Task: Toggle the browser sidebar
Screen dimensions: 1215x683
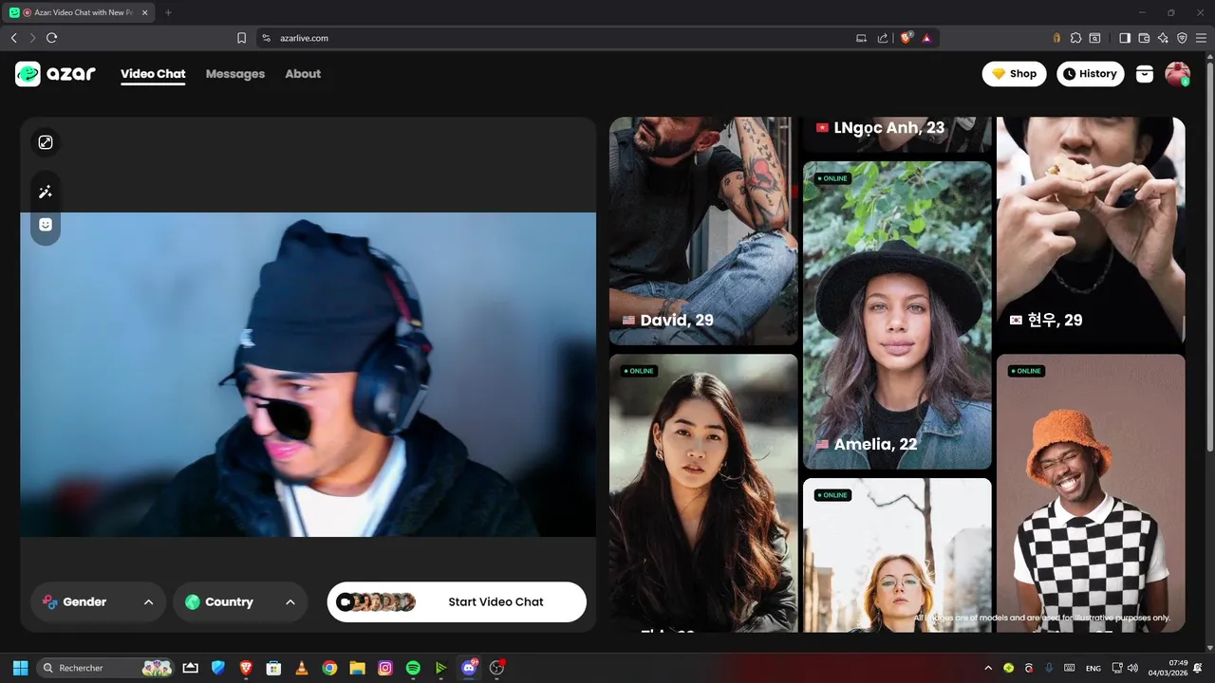Action: pyautogui.click(x=1125, y=38)
